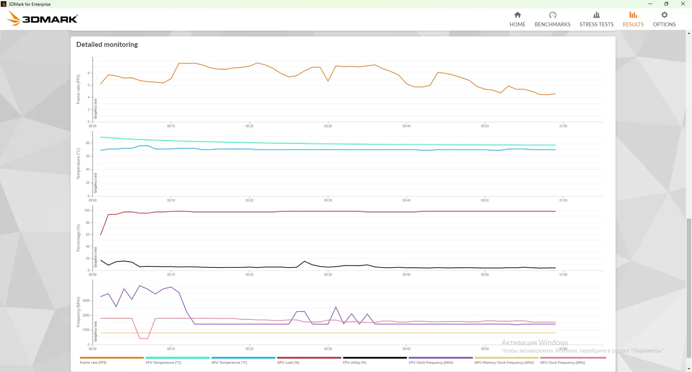Open the Stress Tests chart icon
The width and height of the screenshot is (692, 372).
[x=596, y=15]
